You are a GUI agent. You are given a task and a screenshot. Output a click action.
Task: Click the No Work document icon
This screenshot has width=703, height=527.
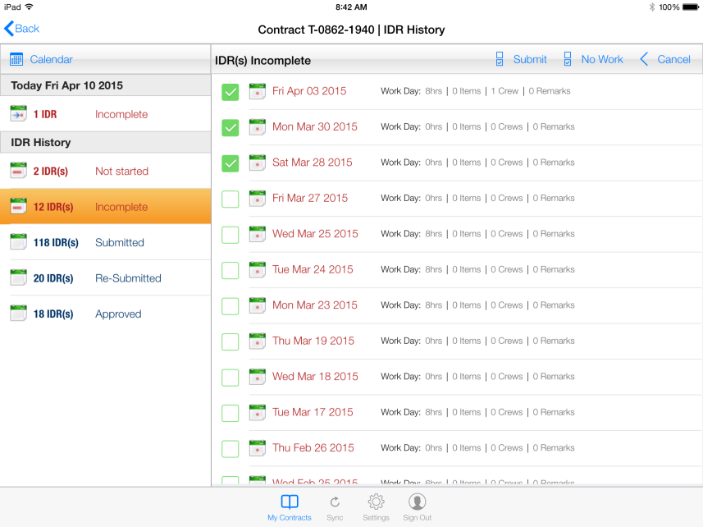[568, 59]
